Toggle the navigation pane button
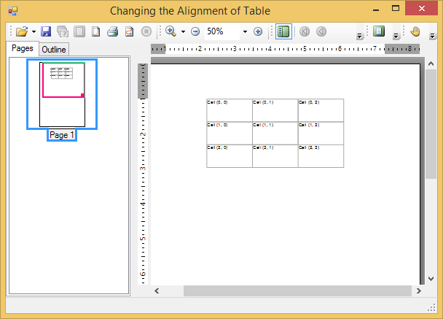The width and height of the screenshot is (443, 319). coord(283,31)
